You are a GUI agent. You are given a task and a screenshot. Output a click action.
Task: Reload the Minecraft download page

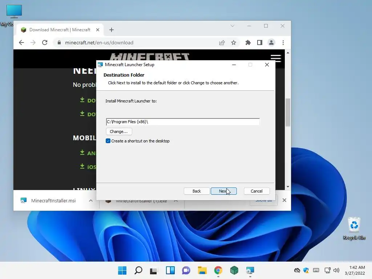click(x=45, y=43)
